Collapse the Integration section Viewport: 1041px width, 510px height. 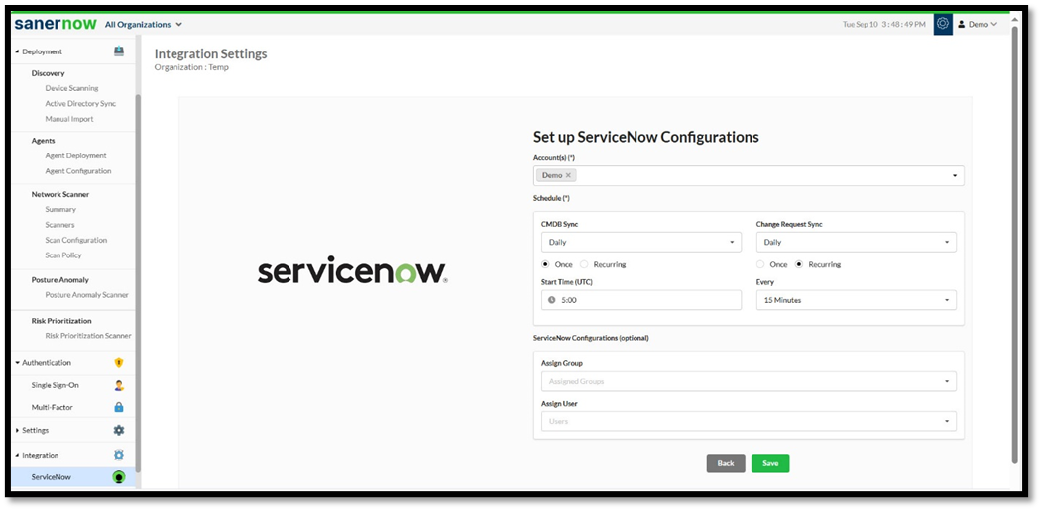17,455
